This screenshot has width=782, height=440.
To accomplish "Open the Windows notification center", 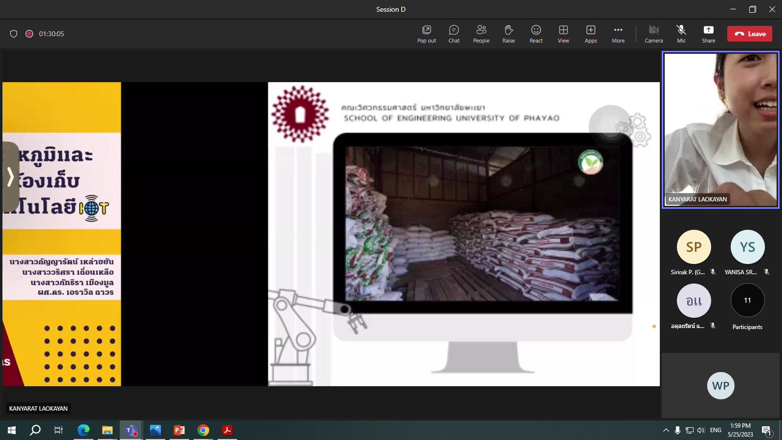I will point(766,430).
